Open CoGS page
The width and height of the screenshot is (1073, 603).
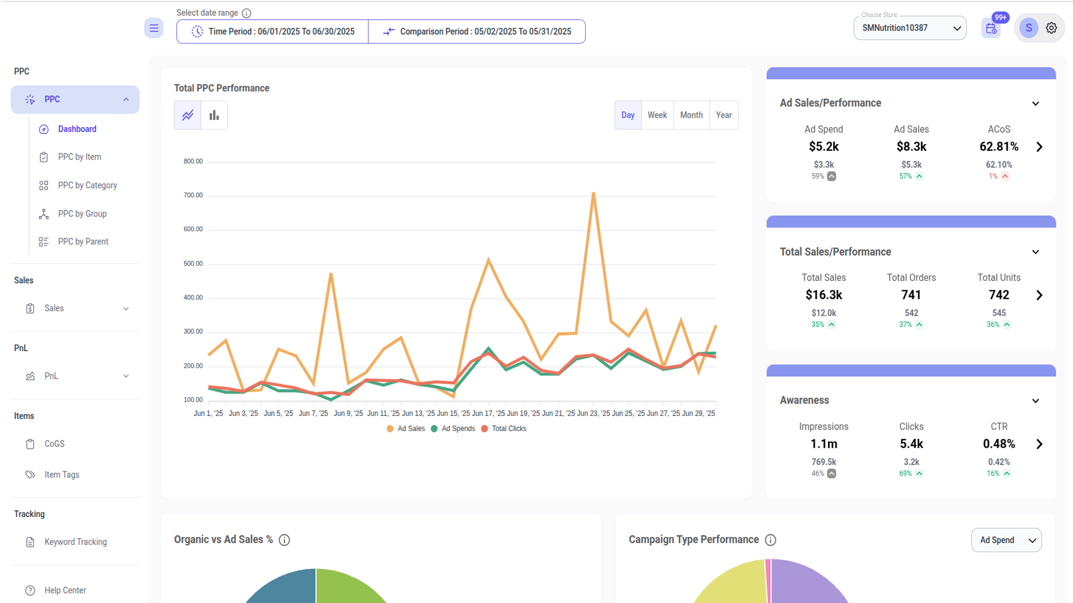[54, 444]
